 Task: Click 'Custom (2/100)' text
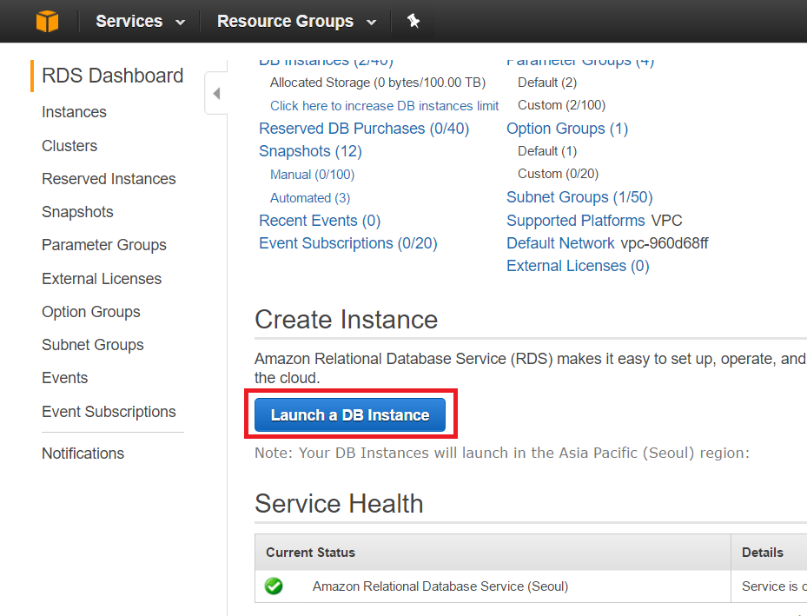(x=561, y=105)
